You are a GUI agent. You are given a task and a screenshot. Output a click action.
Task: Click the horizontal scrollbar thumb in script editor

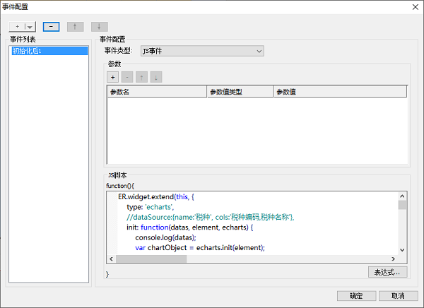[151, 259]
